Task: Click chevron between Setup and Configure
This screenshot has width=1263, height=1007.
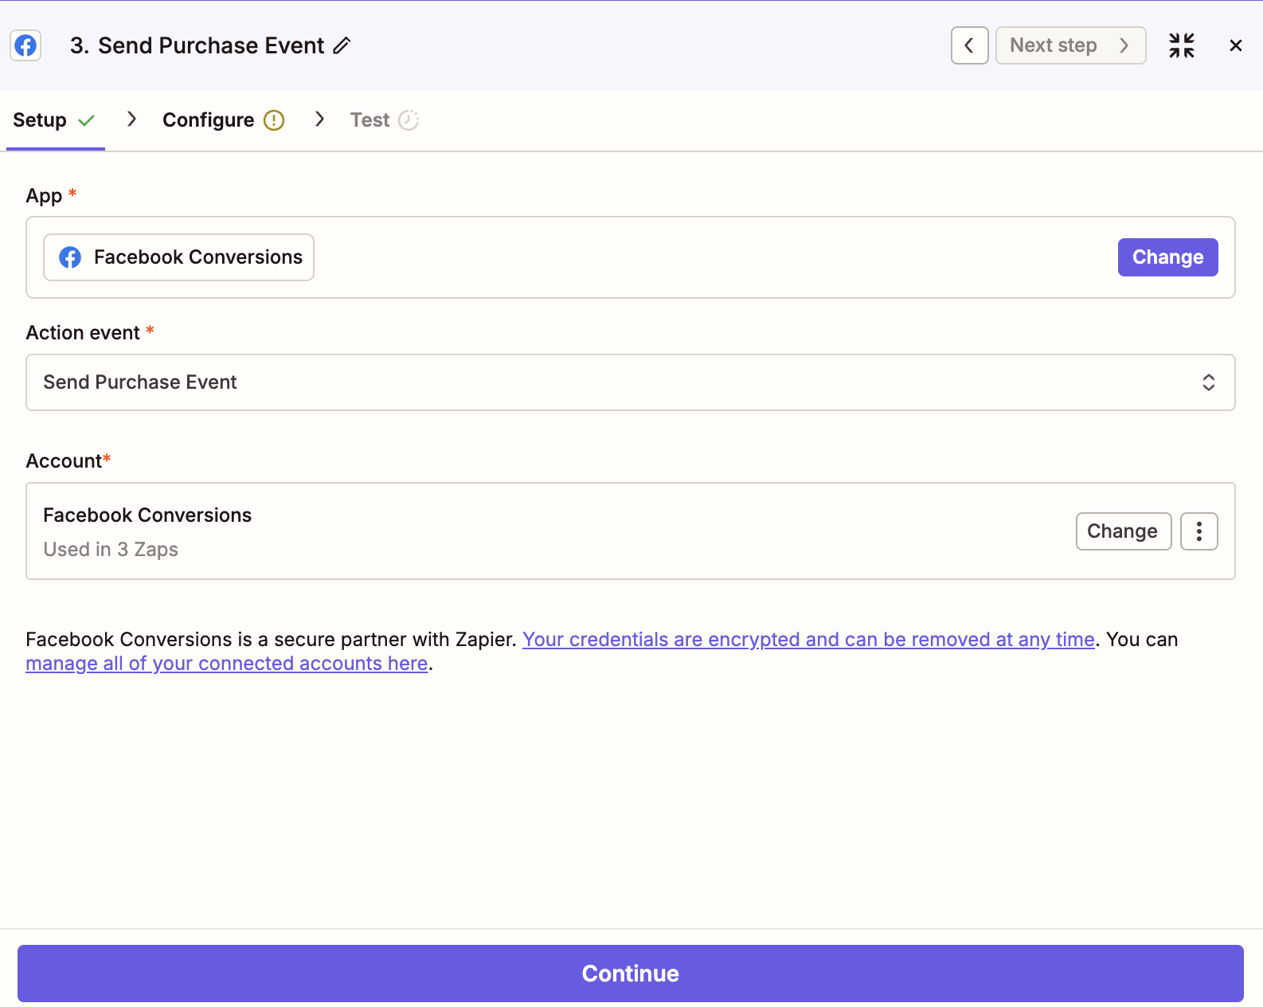Action: point(131,119)
